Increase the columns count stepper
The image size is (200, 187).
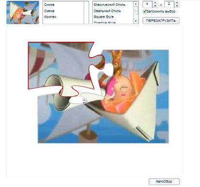pos(155,3)
